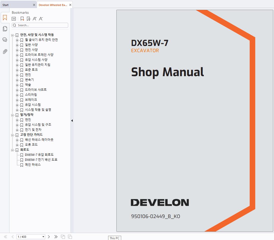Open the 스티어링 bookmark
This screenshot has height=240, width=274.
click(31, 95)
